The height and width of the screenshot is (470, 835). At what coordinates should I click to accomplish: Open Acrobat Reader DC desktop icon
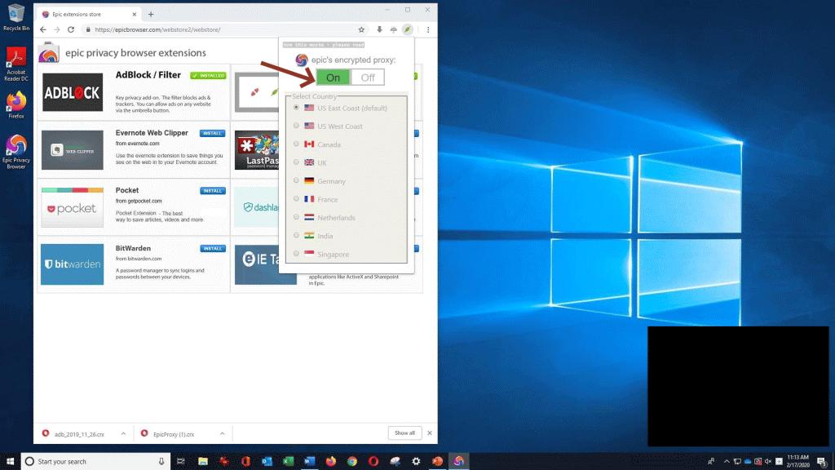(16, 64)
